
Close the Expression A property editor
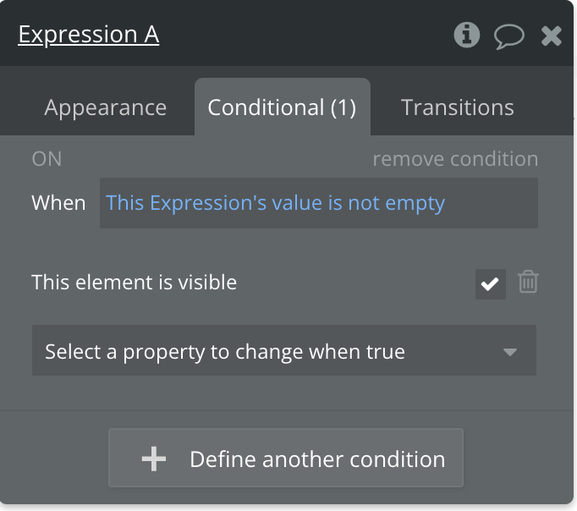551,36
